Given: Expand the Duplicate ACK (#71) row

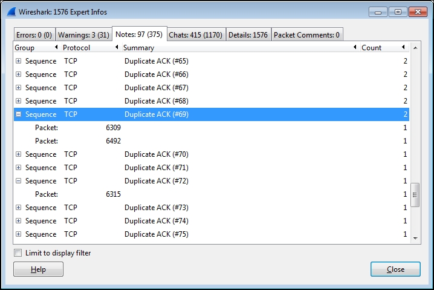Looking at the screenshot, I should (18, 168).
